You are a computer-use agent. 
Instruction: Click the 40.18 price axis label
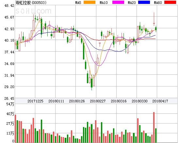(x=9, y=40)
